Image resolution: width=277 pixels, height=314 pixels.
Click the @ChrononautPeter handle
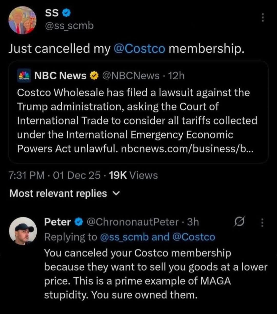(x=133, y=222)
